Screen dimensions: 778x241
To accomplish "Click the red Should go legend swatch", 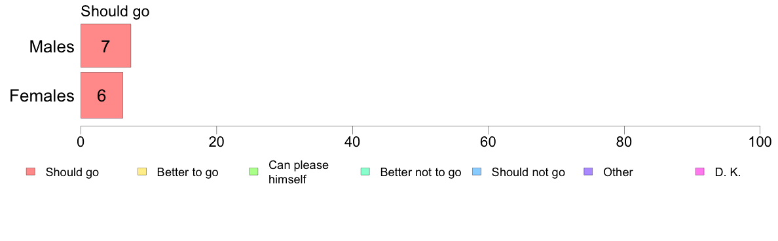I will [31, 172].
